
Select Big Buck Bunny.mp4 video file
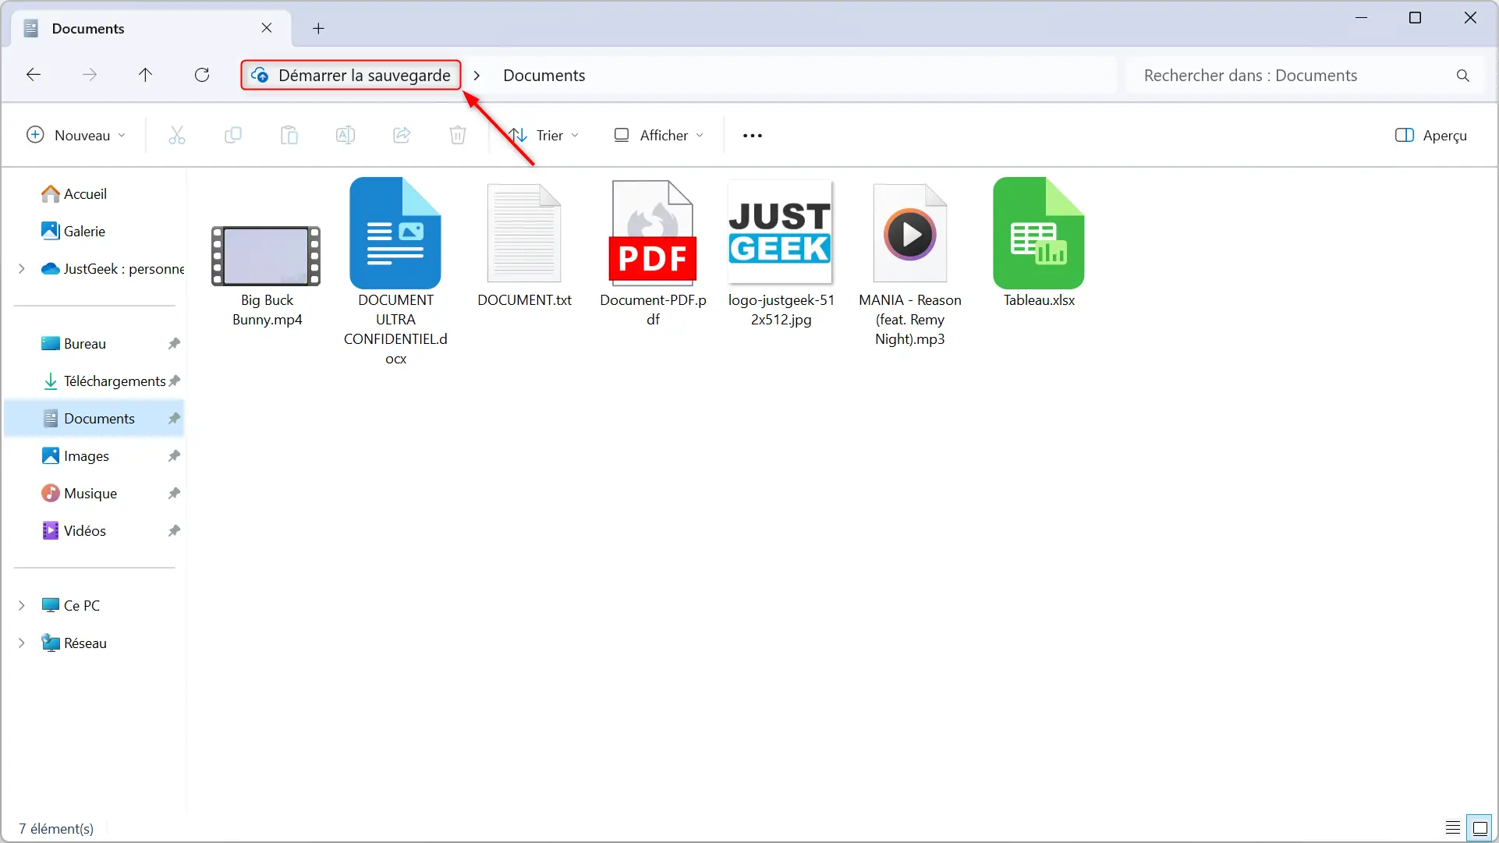(x=267, y=256)
